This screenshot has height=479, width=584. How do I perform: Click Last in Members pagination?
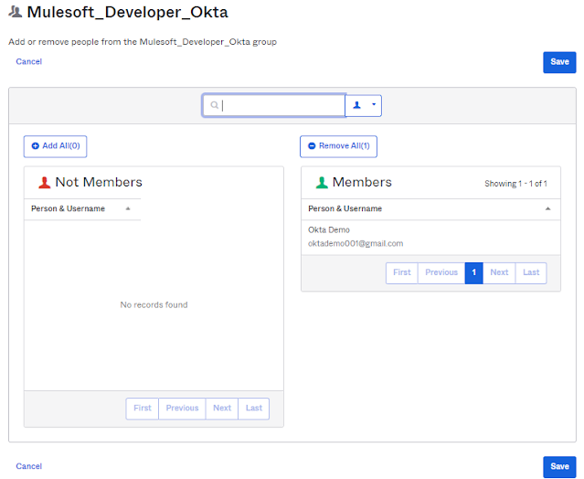point(531,273)
